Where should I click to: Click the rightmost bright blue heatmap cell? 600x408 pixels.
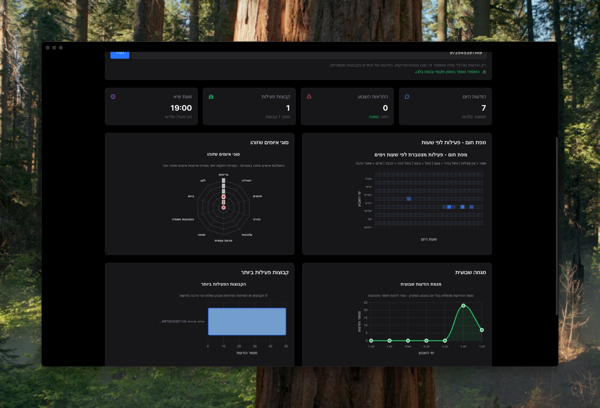[x=471, y=207]
